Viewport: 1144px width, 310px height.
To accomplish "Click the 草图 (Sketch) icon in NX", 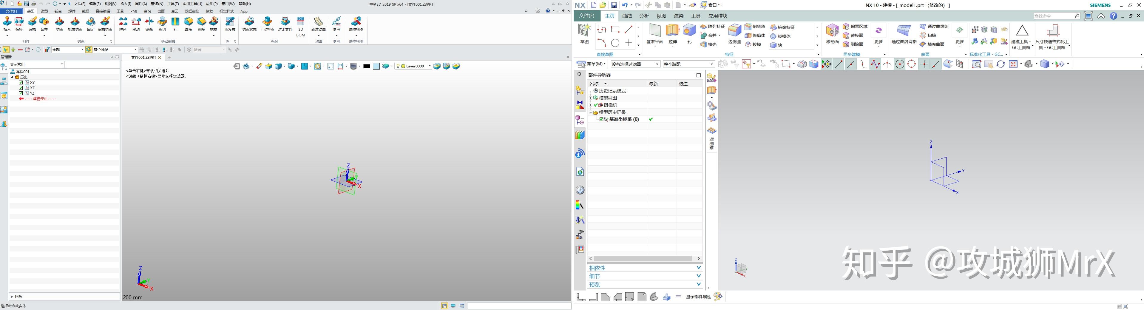I will pyautogui.click(x=584, y=34).
